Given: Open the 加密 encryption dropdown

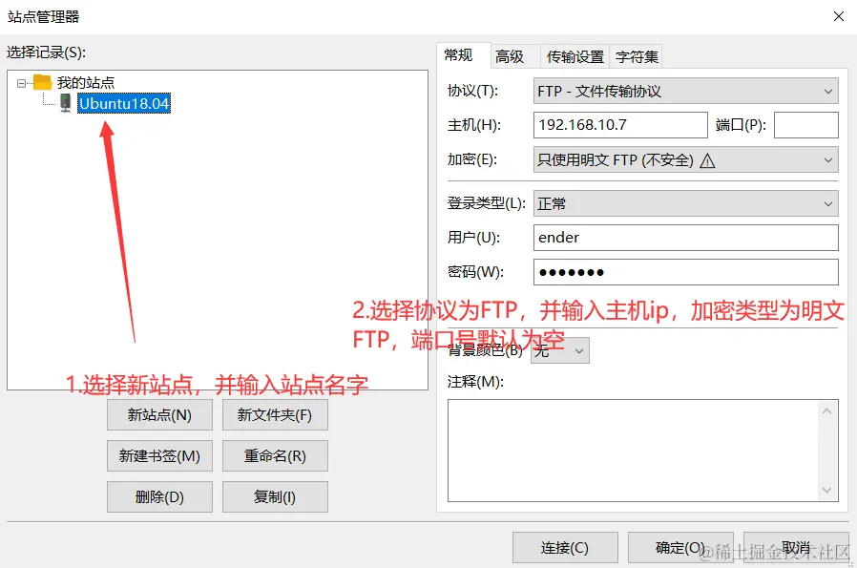Looking at the screenshot, I should [x=831, y=159].
